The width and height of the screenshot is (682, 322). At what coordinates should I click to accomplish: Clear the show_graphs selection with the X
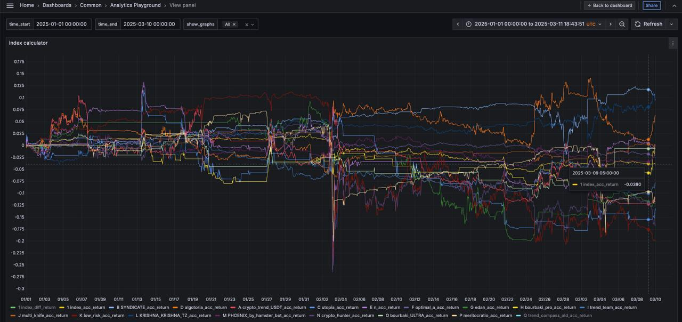pos(247,25)
